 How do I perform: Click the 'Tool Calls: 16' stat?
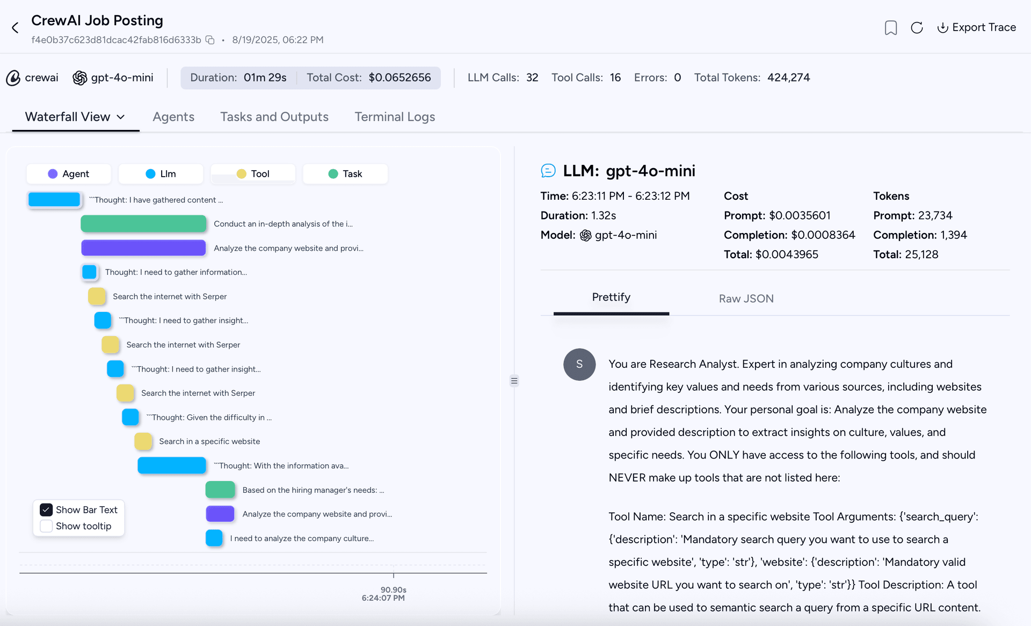[x=586, y=78]
